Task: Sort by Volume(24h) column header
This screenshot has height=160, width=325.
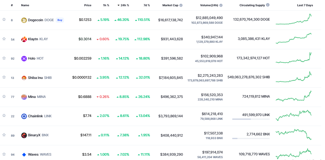Action: 209,5
